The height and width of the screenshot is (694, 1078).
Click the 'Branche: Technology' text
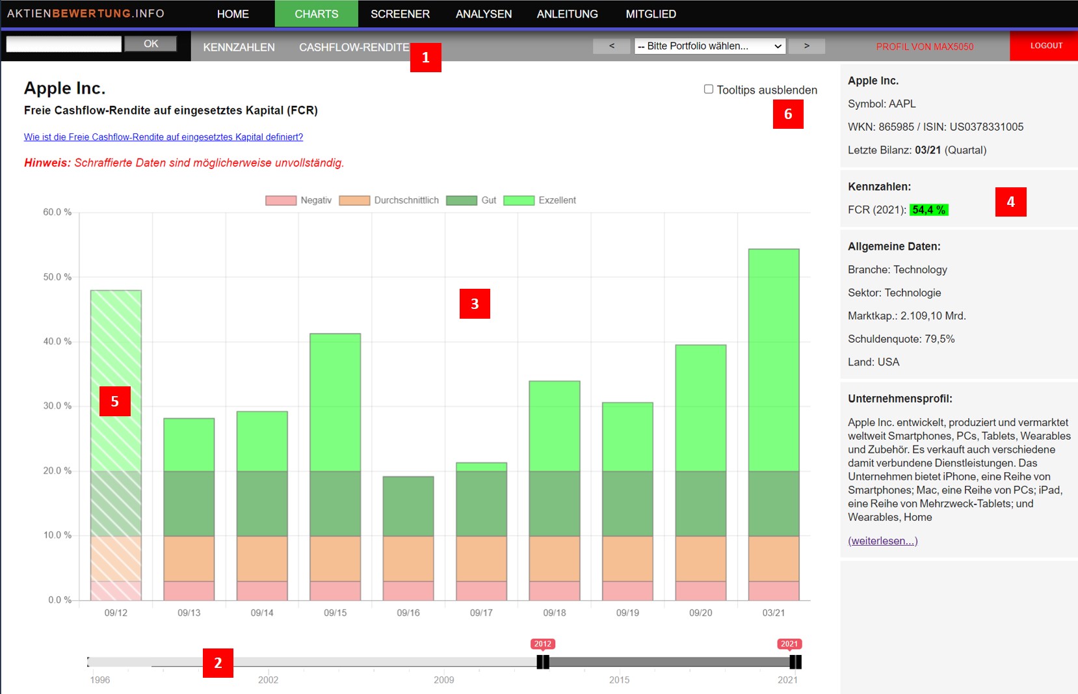(897, 269)
